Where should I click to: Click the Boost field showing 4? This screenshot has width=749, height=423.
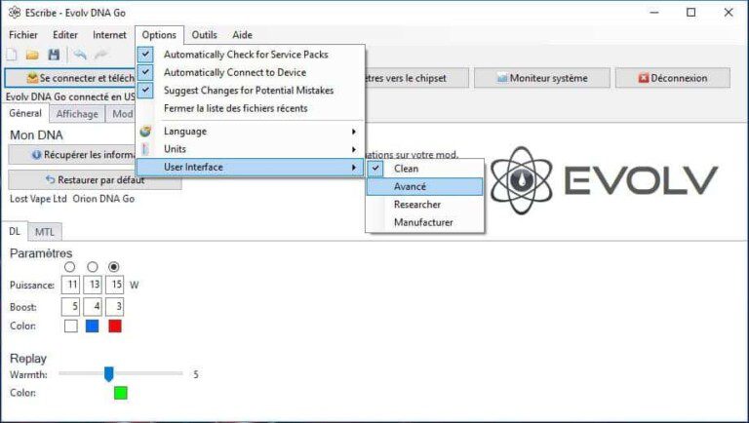point(93,306)
